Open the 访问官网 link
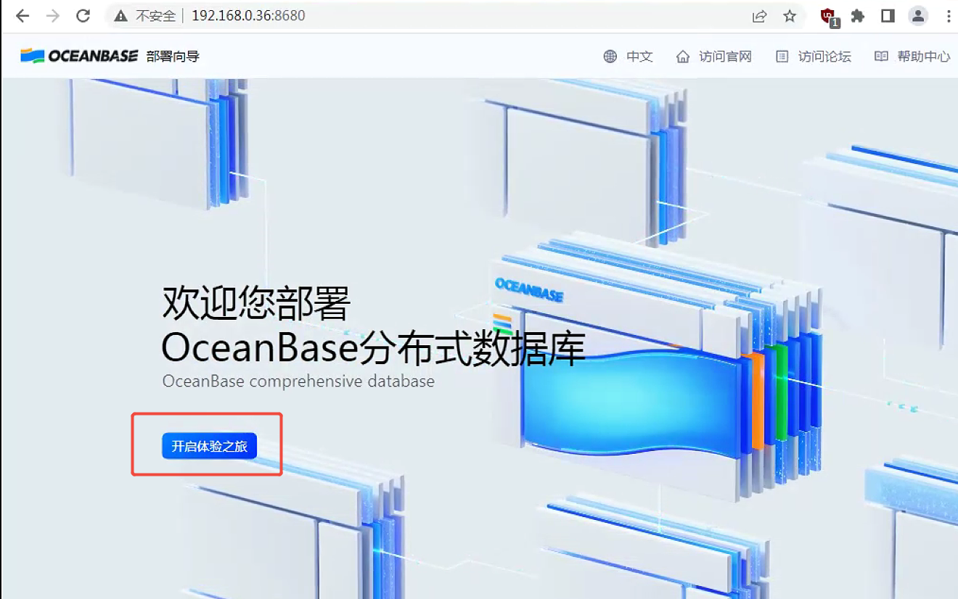This screenshot has width=958, height=599. [725, 57]
